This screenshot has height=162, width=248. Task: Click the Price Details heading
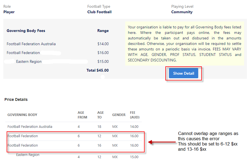16,99
